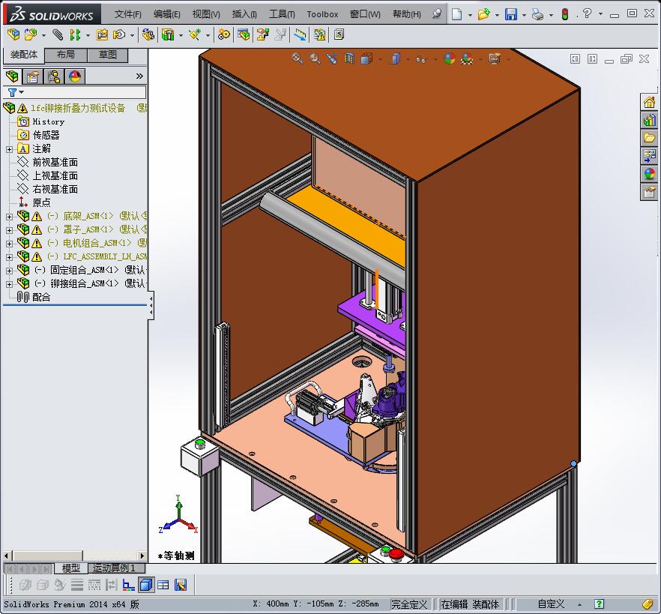Expand the LFC_ASSEMBLY_LH_ASM tree node
The image size is (661, 614).
9,257
